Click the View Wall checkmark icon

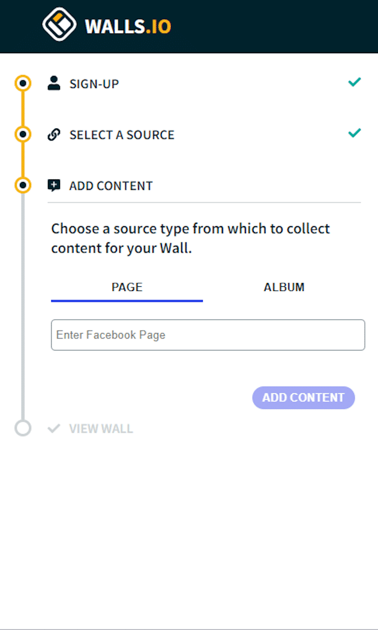point(54,428)
